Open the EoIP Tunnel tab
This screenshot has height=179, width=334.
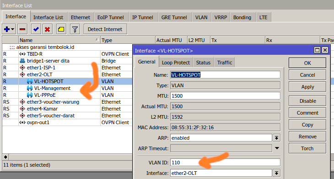click(111, 17)
